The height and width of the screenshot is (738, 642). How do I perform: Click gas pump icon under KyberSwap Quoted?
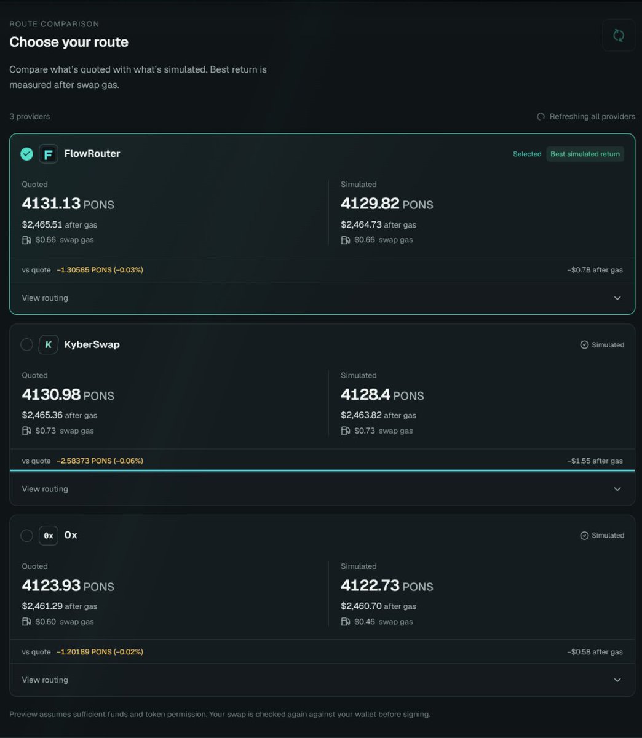(26, 430)
